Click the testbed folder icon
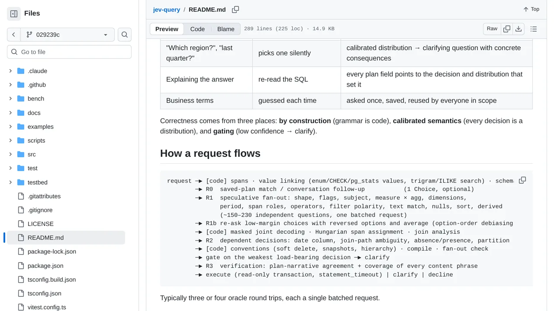The height and width of the screenshot is (311, 554). point(21,182)
